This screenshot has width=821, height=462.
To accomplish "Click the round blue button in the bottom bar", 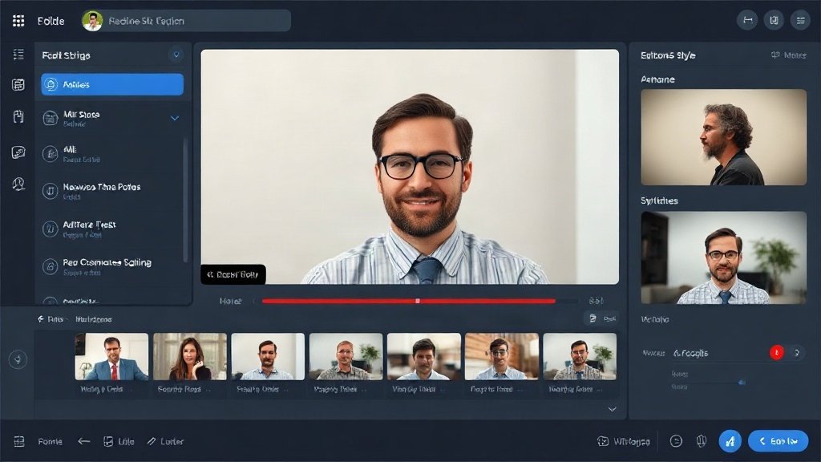I will pyautogui.click(x=730, y=441).
